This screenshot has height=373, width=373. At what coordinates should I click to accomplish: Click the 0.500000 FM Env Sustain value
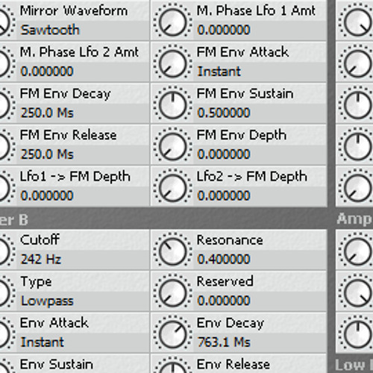point(224,113)
